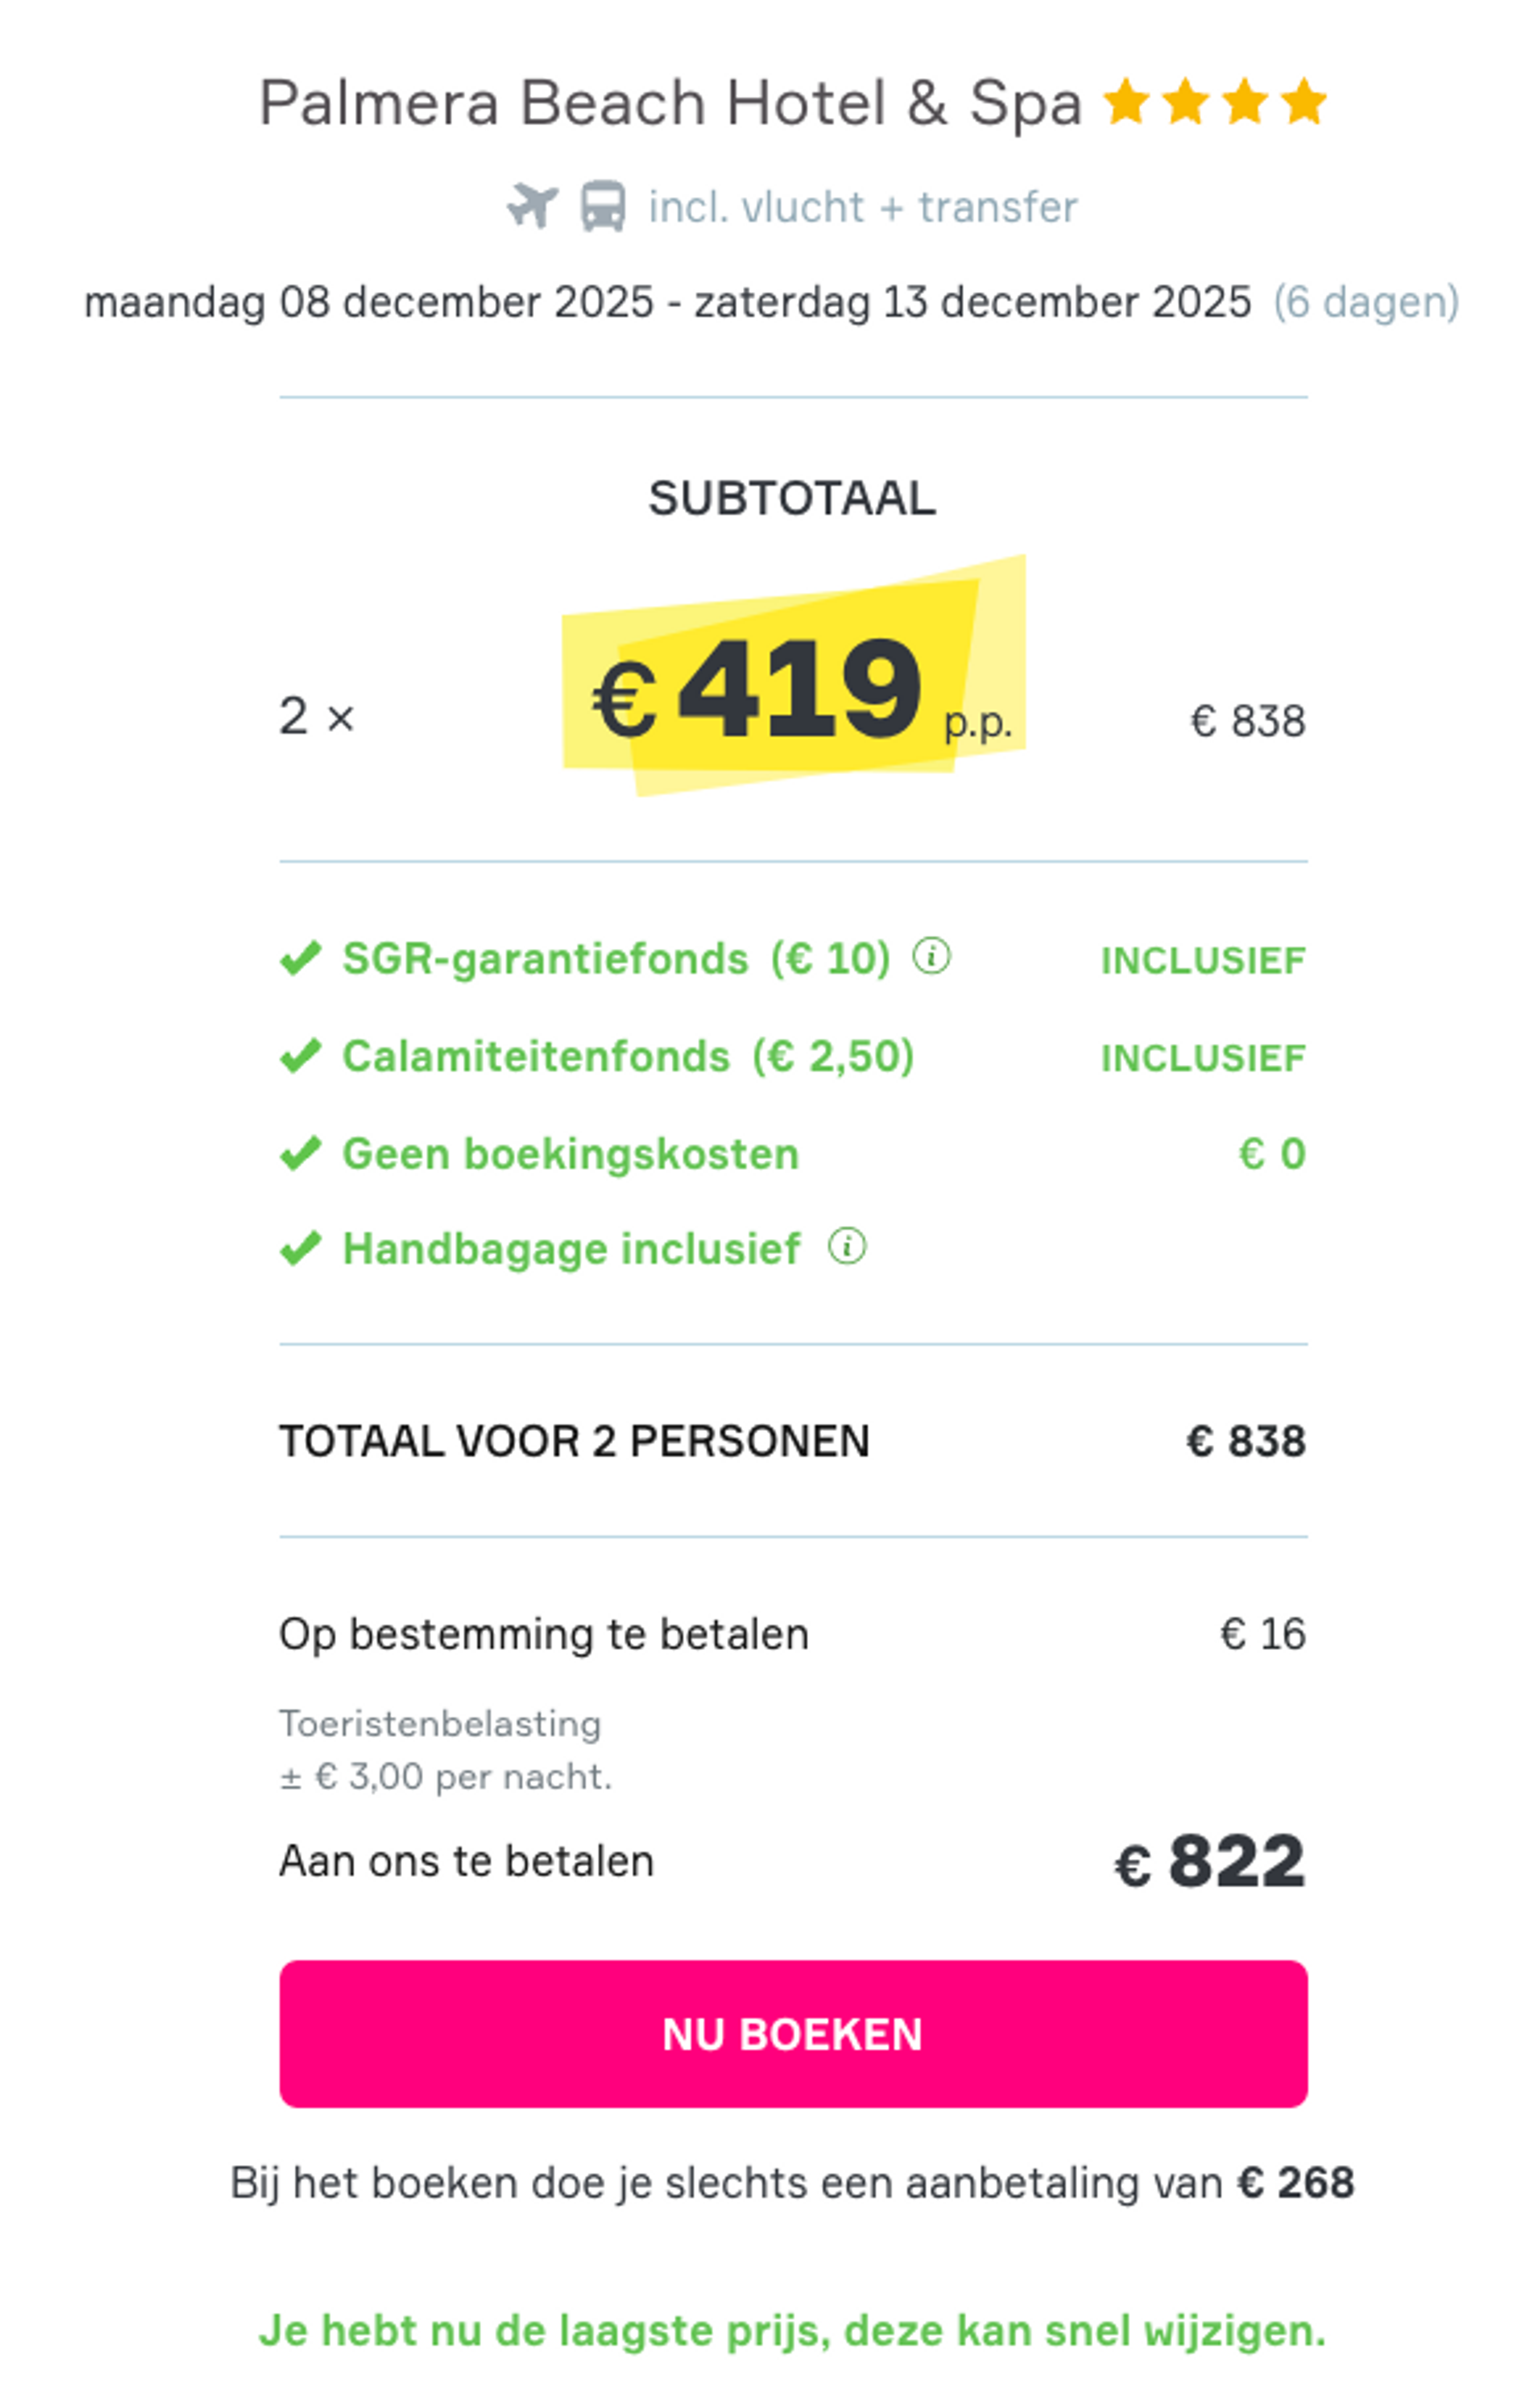The image size is (1540, 2398).
Task: Open the SGR-garantiefonds info icon
Action: (x=932, y=957)
